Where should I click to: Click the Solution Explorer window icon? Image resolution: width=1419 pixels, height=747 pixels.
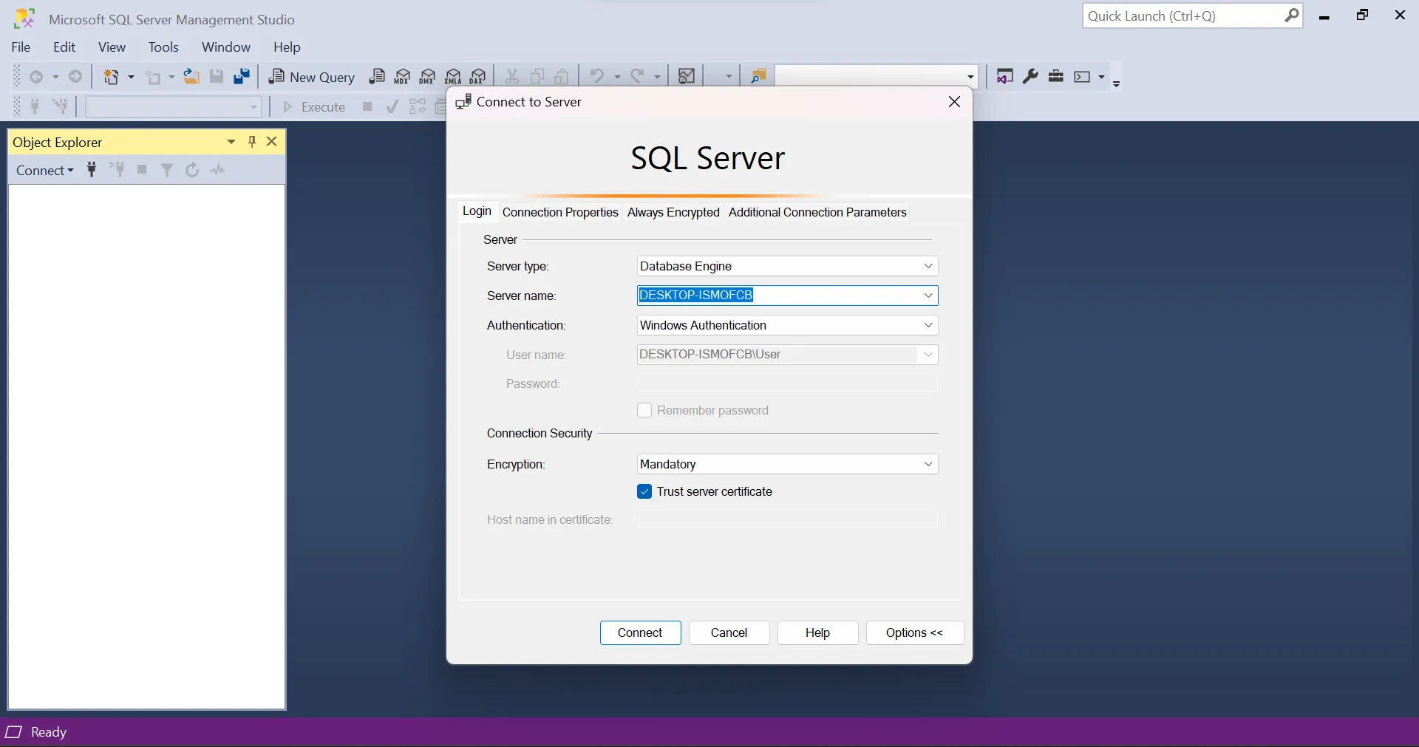tap(1004, 76)
